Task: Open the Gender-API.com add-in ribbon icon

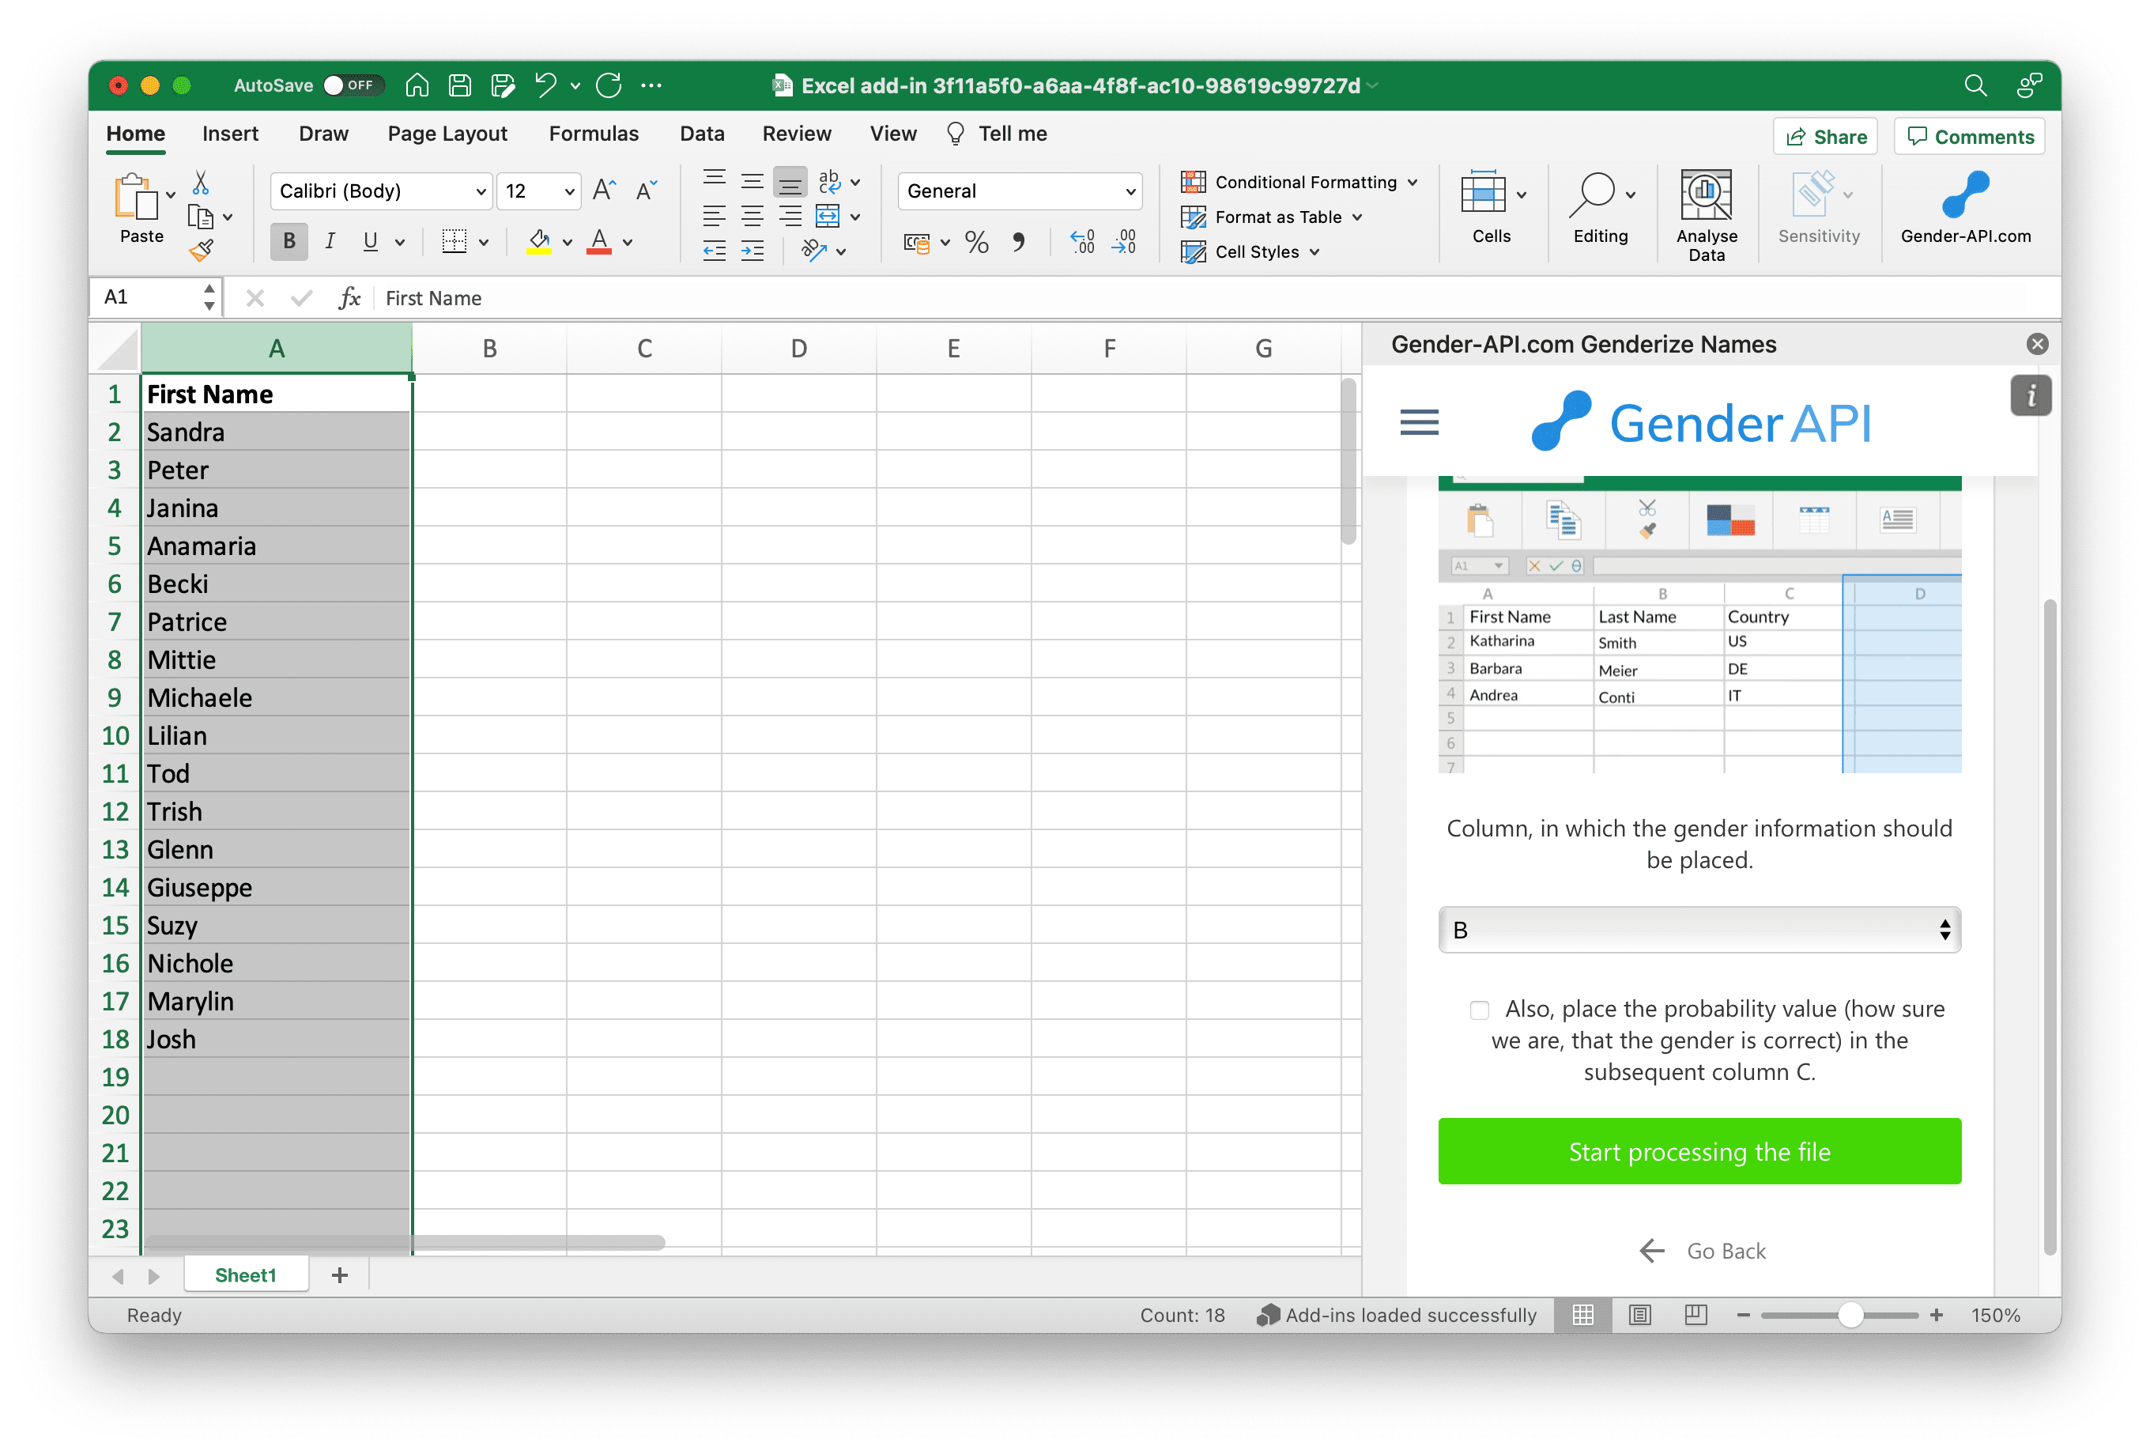Action: (1965, 208)
